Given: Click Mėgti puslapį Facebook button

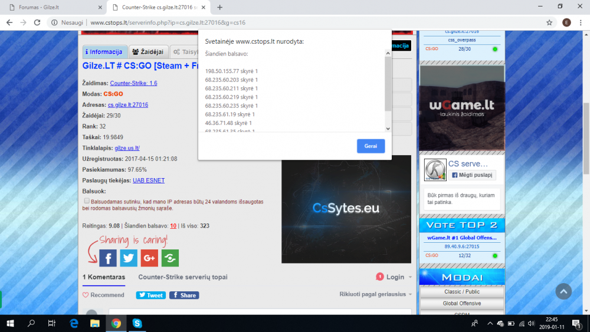Looking at the screenshot, I should click(472, 175).
